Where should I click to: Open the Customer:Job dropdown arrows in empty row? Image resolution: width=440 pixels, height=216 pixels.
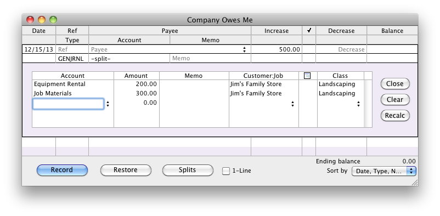click(x=292, y=104)
